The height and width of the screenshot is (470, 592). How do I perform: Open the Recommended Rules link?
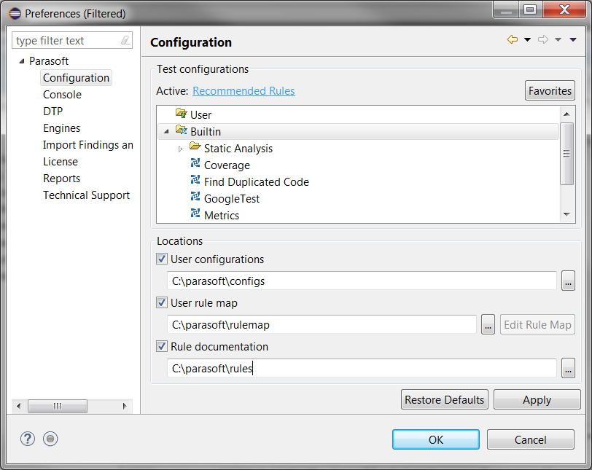tap(244, 91)
